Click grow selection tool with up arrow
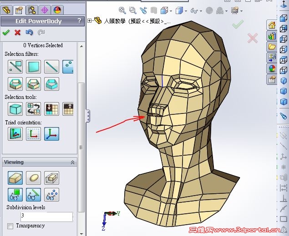Image resolution: width=289 pixels, height=236 pixels. click(x=68, y=109)
